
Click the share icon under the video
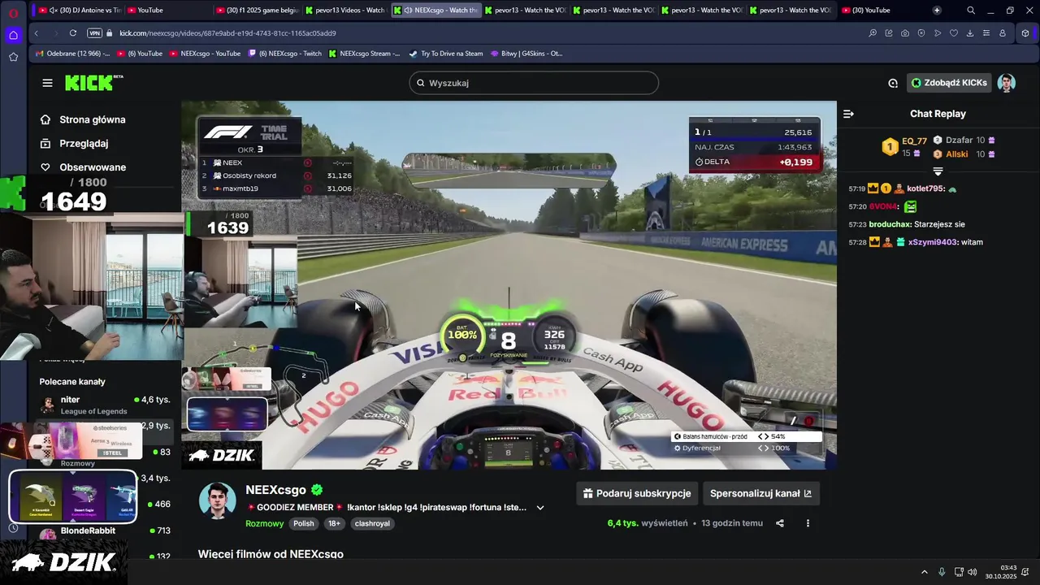[x=780, y=523]
